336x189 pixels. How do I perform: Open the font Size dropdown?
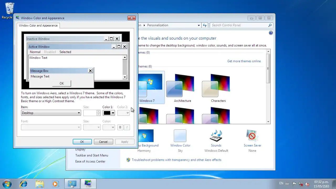[x=92, y=127]
